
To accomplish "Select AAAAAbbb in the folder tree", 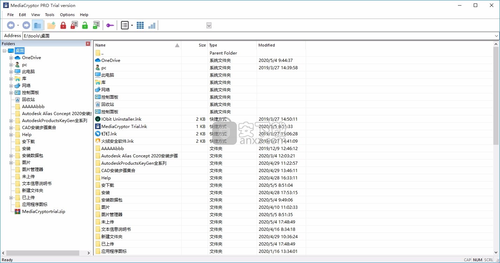I will (33, 107).
